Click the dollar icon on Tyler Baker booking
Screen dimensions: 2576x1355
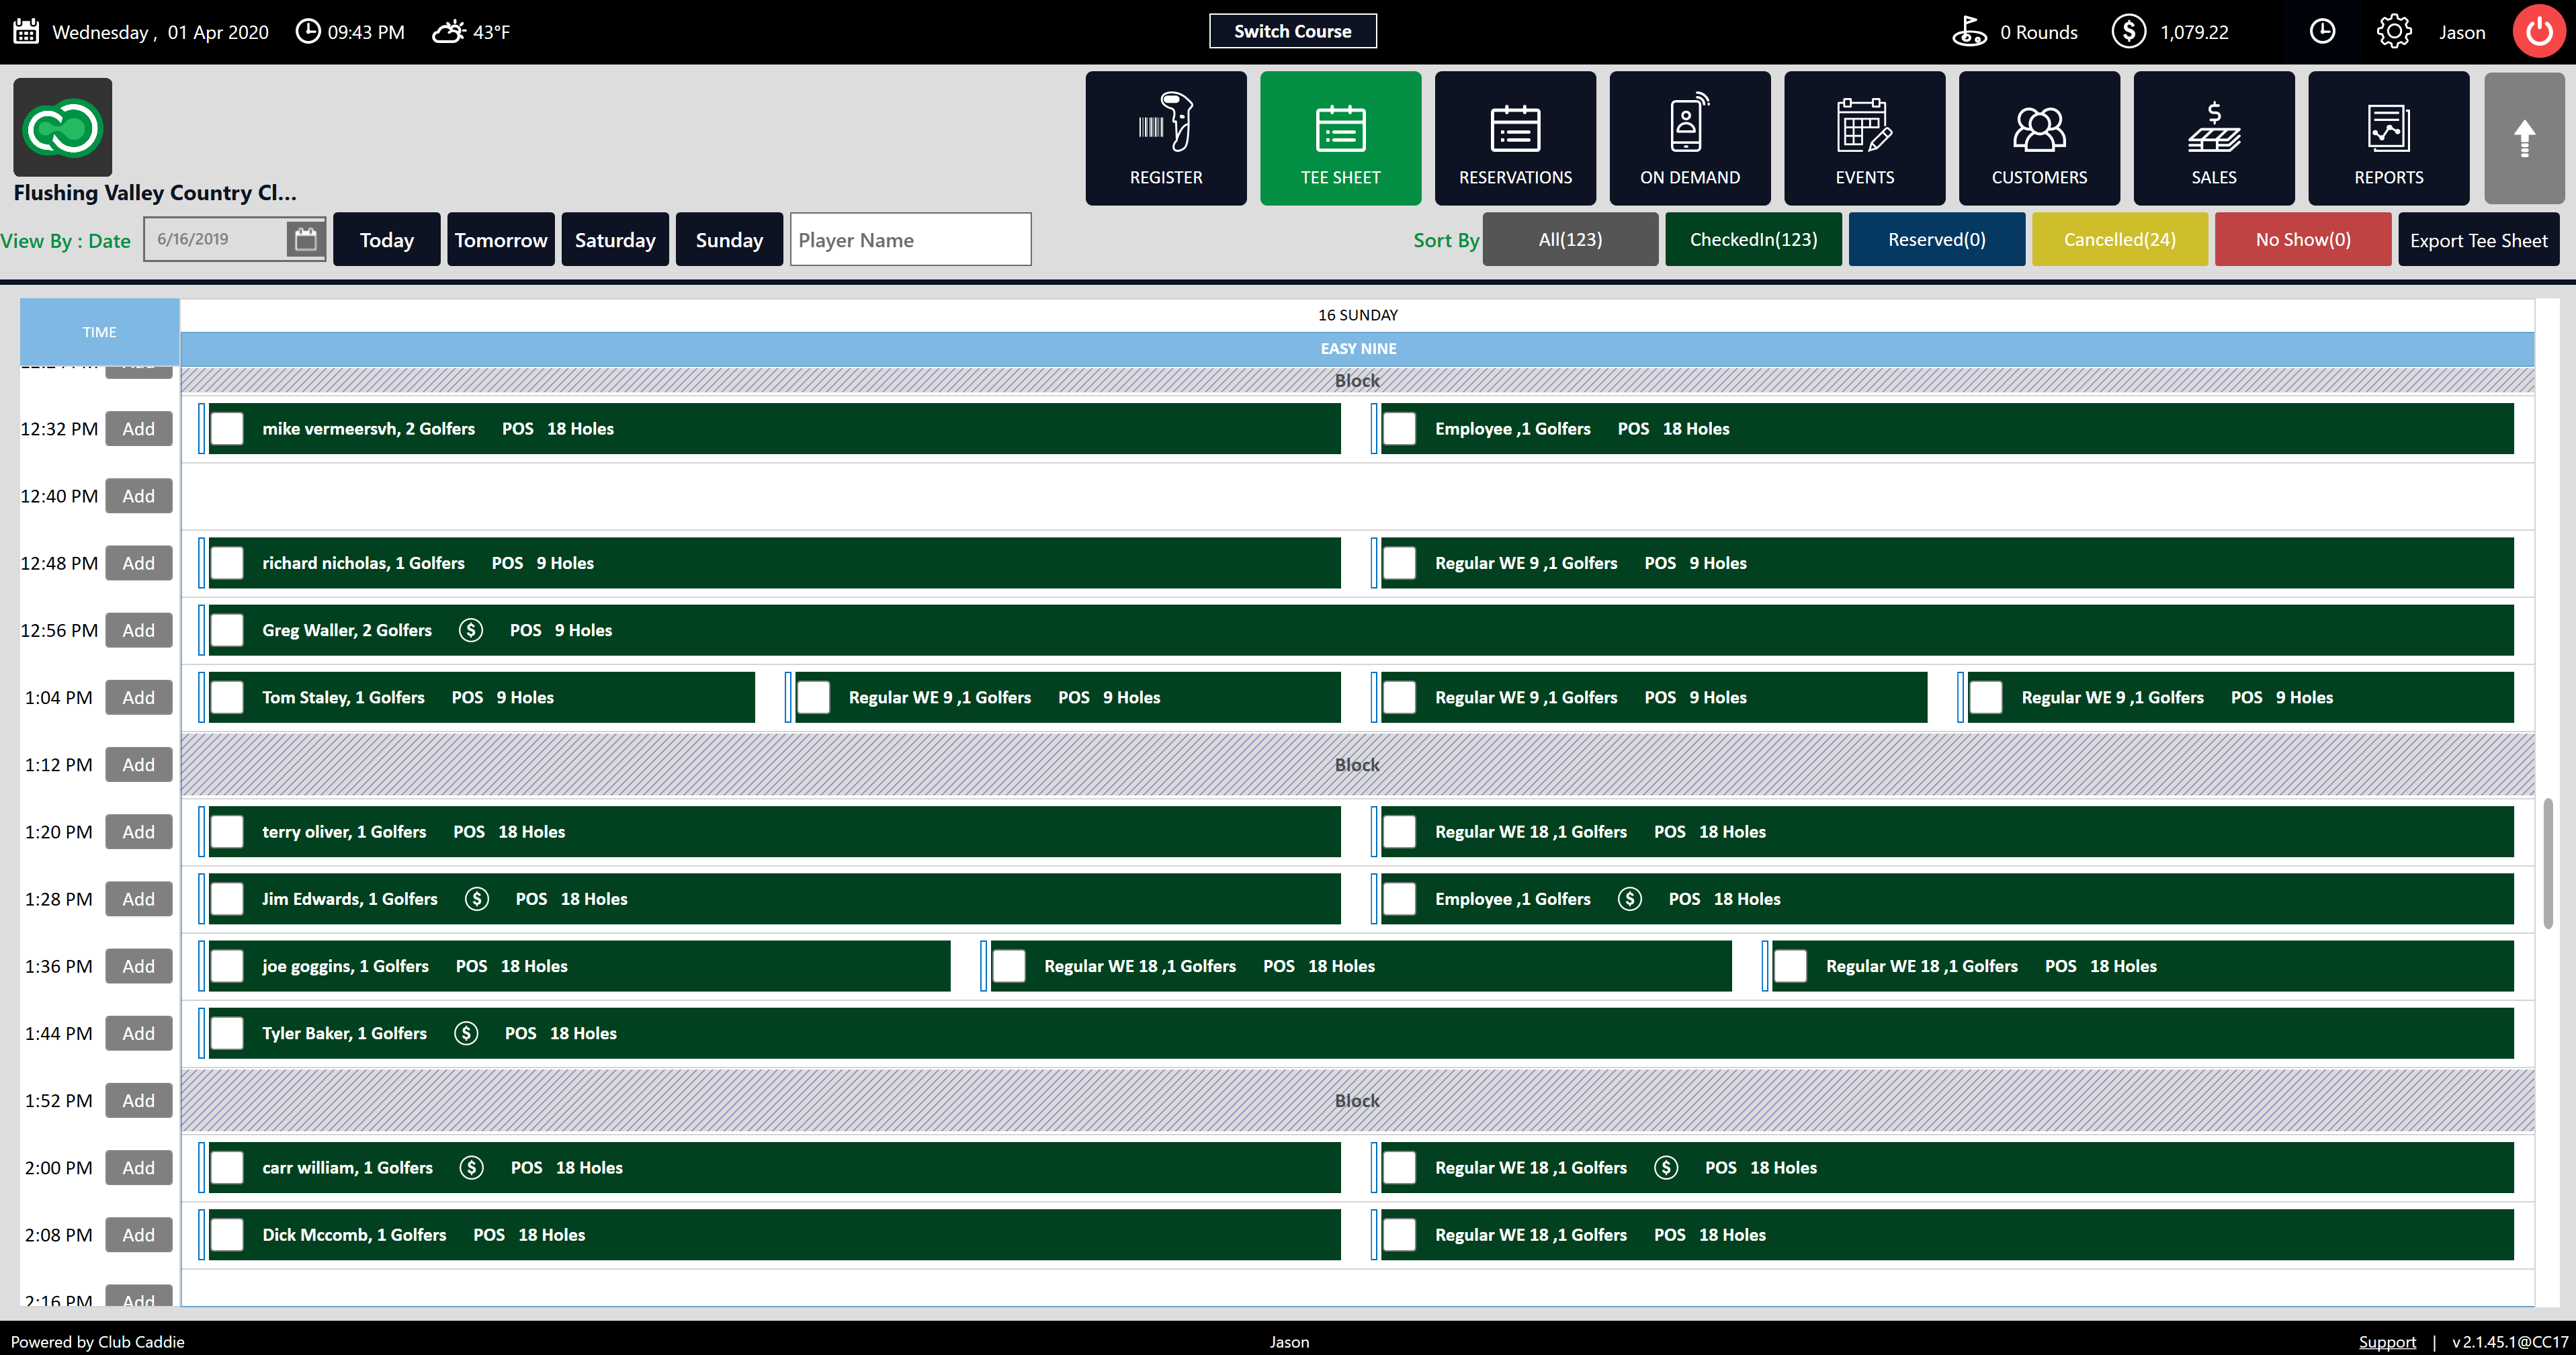click(465, 1033)
